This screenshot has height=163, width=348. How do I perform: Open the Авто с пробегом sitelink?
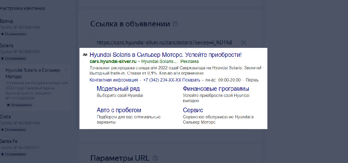tap(119, 110)
